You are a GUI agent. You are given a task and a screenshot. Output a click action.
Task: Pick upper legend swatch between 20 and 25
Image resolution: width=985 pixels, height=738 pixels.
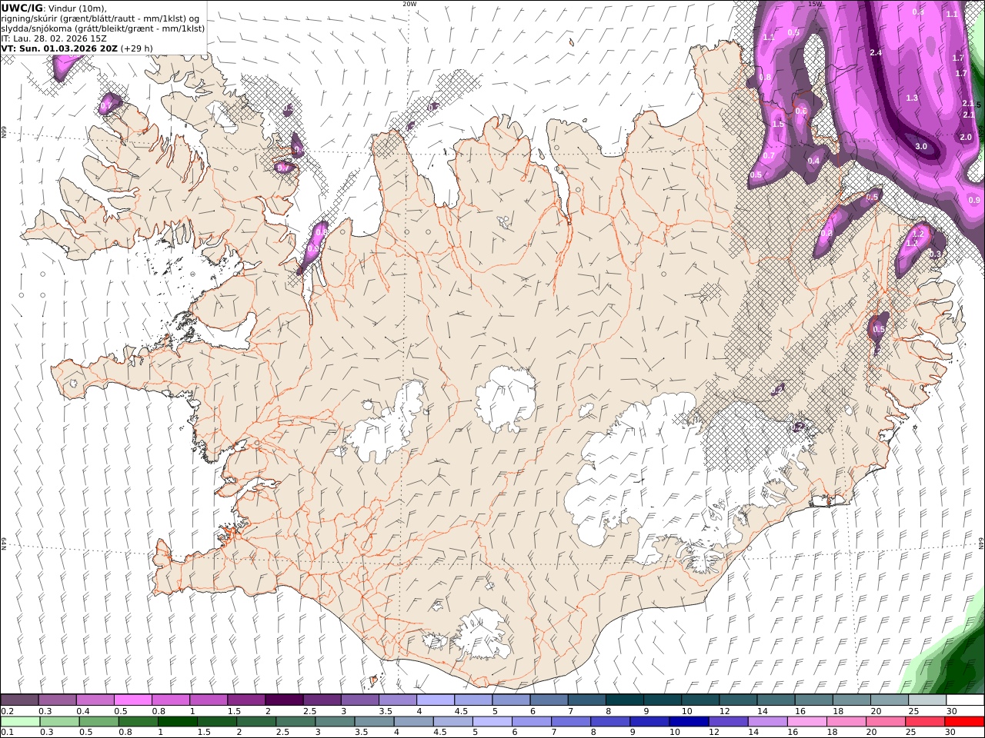coord(890,700)
